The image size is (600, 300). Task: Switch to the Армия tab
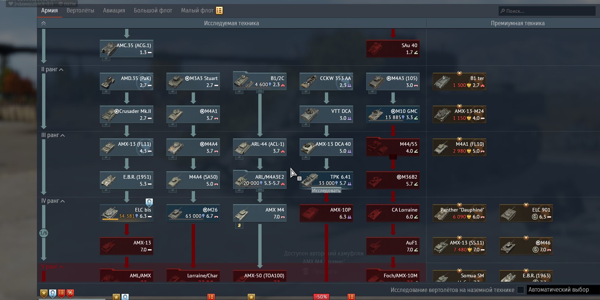click(x=49, y=11)
